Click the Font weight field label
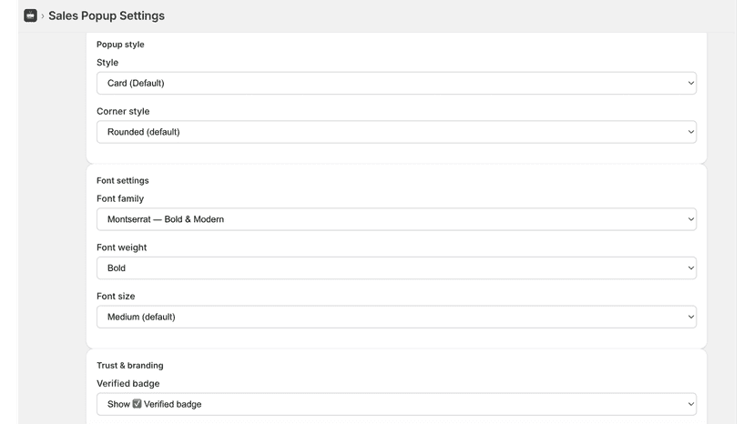The width and height of the screenshot is (754, 424). tap(122, 247)
